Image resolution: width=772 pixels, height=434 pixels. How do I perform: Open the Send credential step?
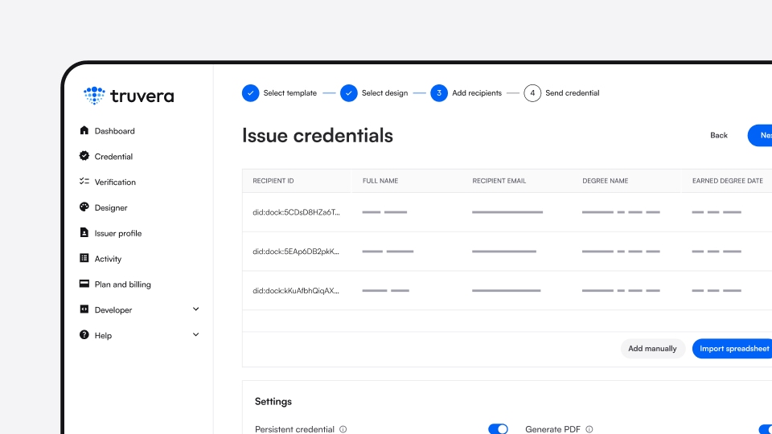(x=532, y=93)
